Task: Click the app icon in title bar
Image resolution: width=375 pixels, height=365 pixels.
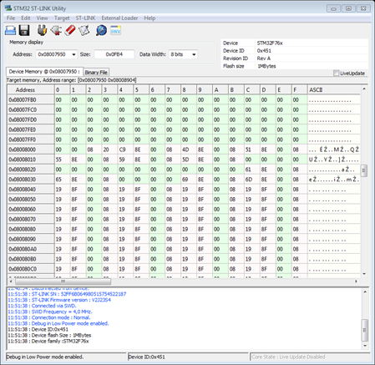Action: pos(8,8)
